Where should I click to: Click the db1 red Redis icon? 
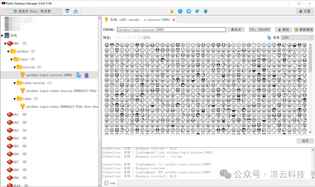click(x=10, y=114)
